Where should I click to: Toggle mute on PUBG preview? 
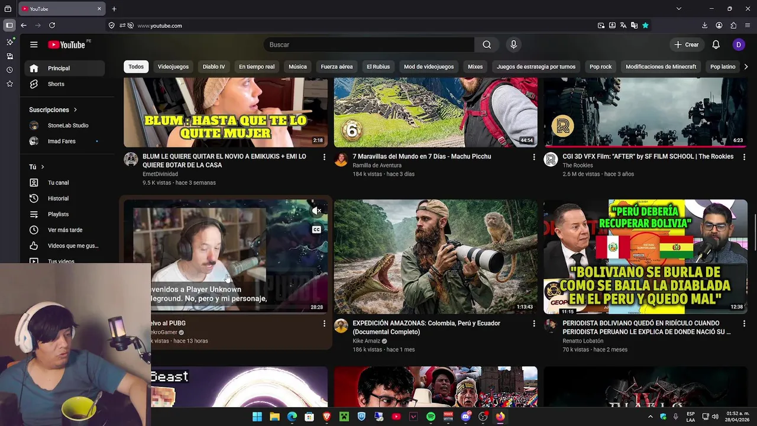(x=316, y=211)
